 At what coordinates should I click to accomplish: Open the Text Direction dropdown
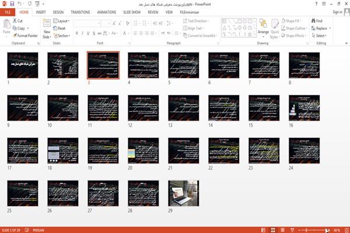click(196, 21)
